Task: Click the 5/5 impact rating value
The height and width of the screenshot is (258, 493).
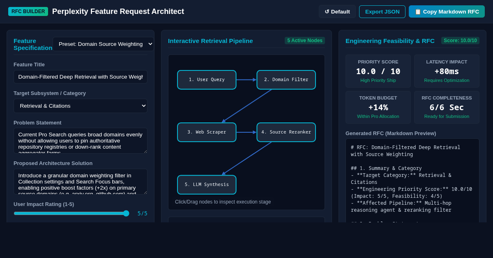Action: point(142,213)
